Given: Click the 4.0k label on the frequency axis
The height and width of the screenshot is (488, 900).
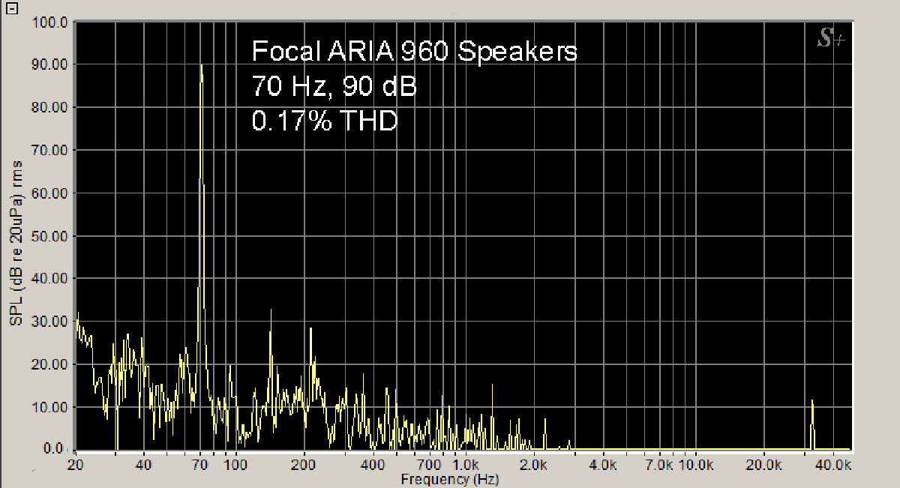Looking at the screenshot, I should point(603,465).
